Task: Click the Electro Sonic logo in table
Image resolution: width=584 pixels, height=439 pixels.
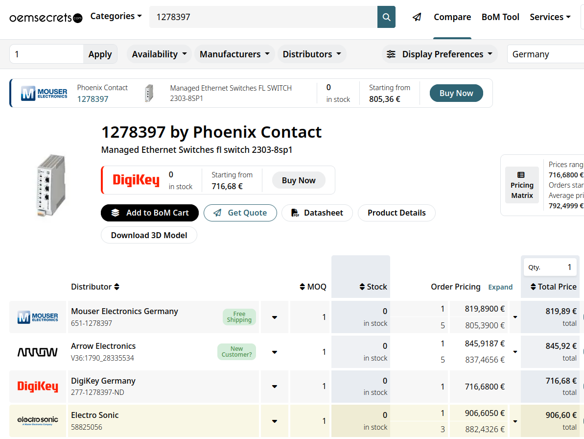Action: click(x=38, y=420)
